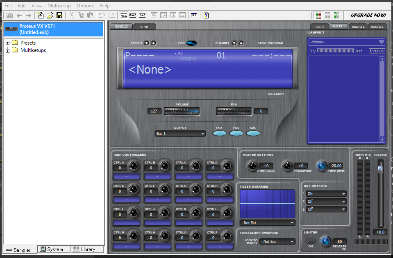Open the Lock To Tempo dropdown

(x=277, y=242)
